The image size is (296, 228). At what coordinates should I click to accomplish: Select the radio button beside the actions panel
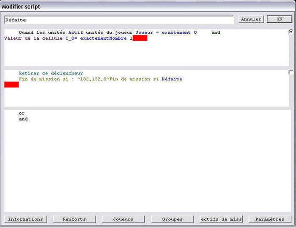pyautogui.click(x=291, y=72)
